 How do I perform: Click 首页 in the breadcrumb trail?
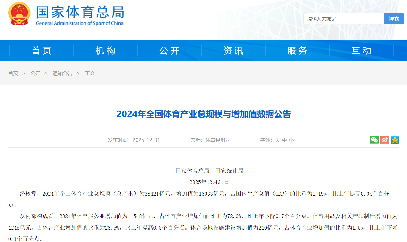[13, 73]
